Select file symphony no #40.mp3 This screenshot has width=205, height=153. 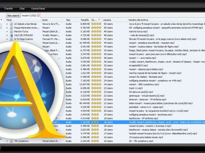(x=155, y=81)
